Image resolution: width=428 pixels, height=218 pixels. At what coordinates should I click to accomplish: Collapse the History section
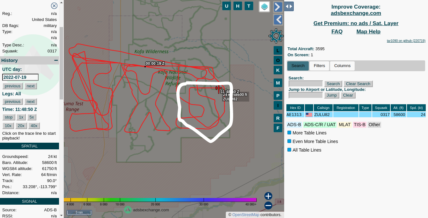[56, 60]
